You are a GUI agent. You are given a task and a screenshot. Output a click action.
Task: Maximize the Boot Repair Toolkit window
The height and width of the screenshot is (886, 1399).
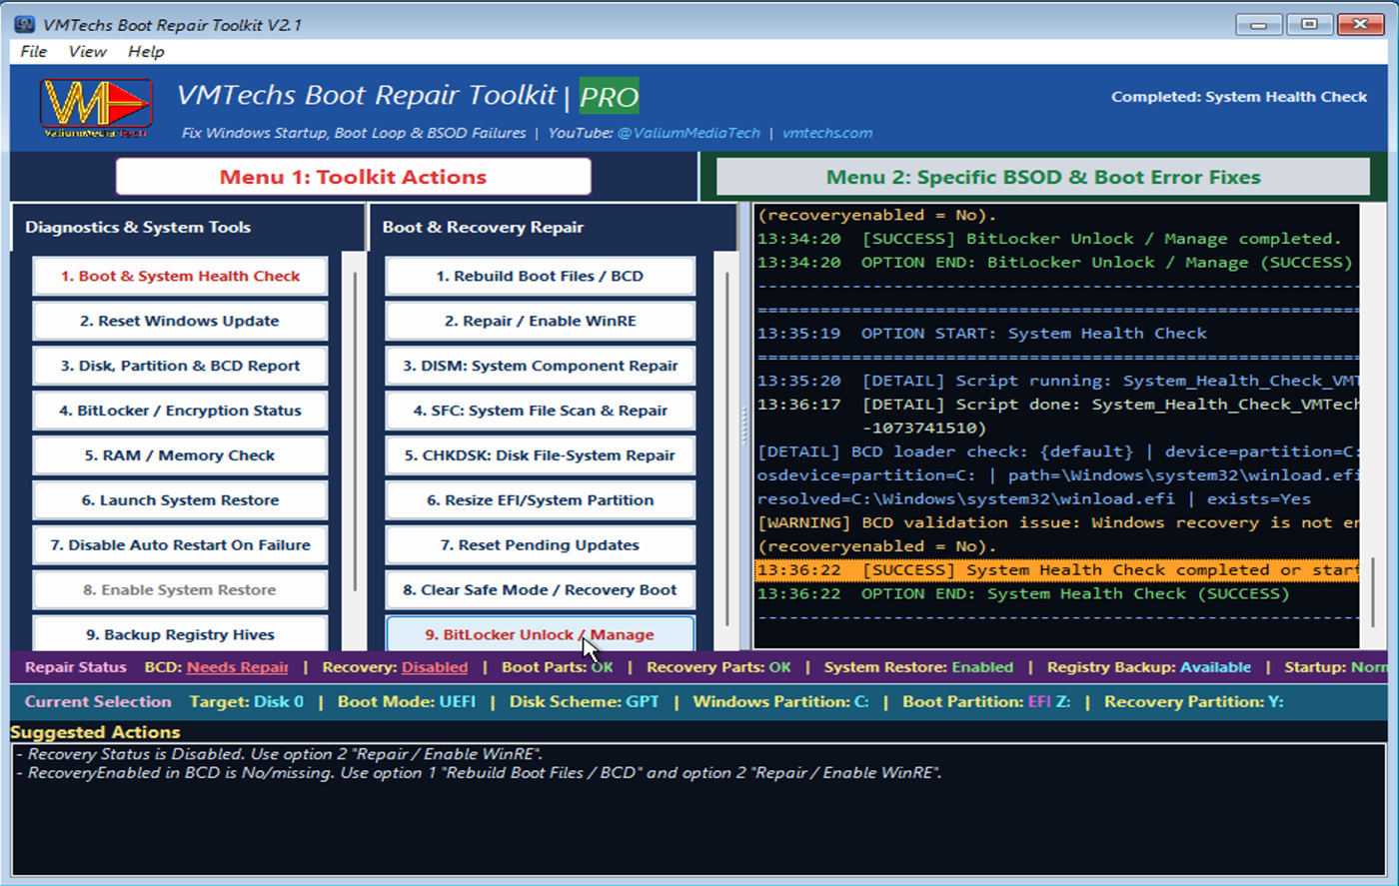pyautogui.click(x=1309, y=24)
